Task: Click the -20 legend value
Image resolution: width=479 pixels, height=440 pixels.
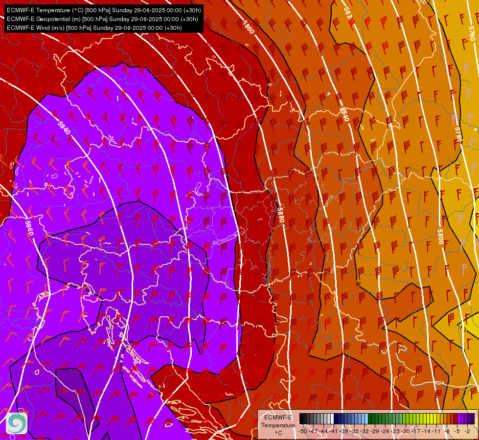Action: click(406, 431)
